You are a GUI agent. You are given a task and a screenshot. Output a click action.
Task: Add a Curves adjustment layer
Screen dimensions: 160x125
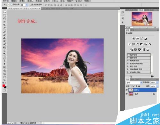[x=142, y=39]
